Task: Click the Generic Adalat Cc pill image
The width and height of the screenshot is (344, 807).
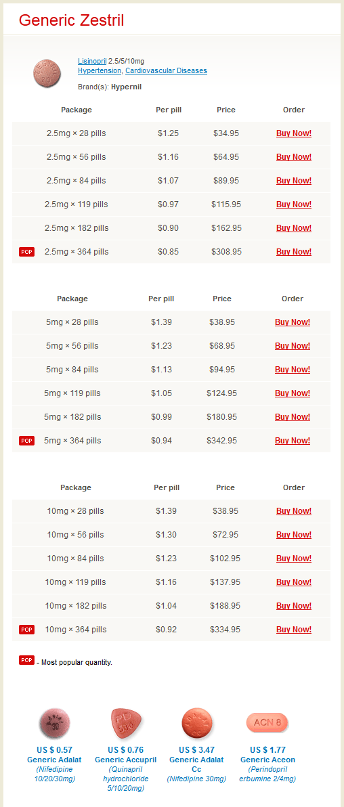Action: point(197,723)
